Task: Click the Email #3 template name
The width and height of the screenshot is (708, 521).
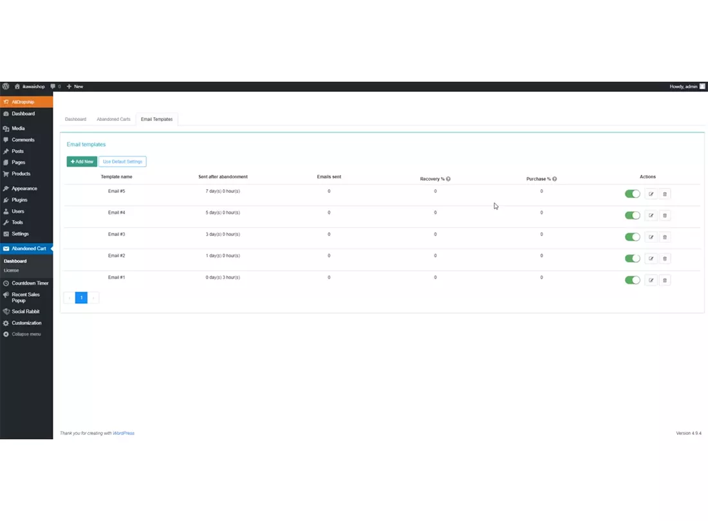Action: (116, 234)
